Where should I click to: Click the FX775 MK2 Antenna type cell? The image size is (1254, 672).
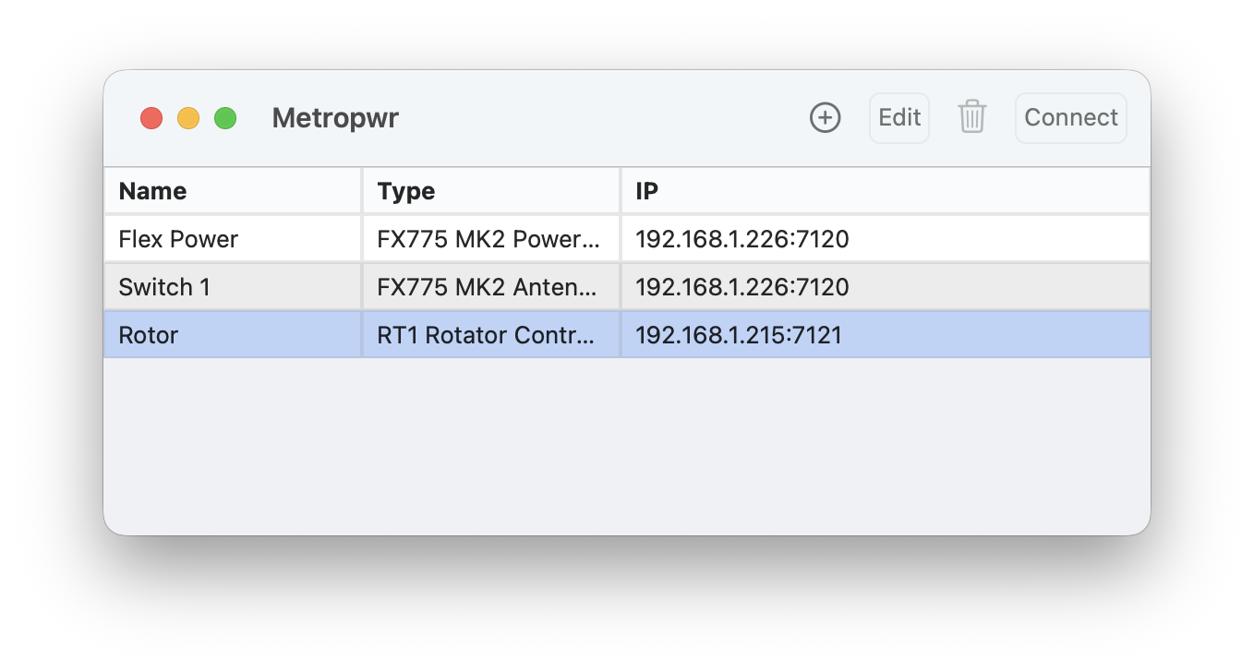pyautogui.click(x=489, y=287)
